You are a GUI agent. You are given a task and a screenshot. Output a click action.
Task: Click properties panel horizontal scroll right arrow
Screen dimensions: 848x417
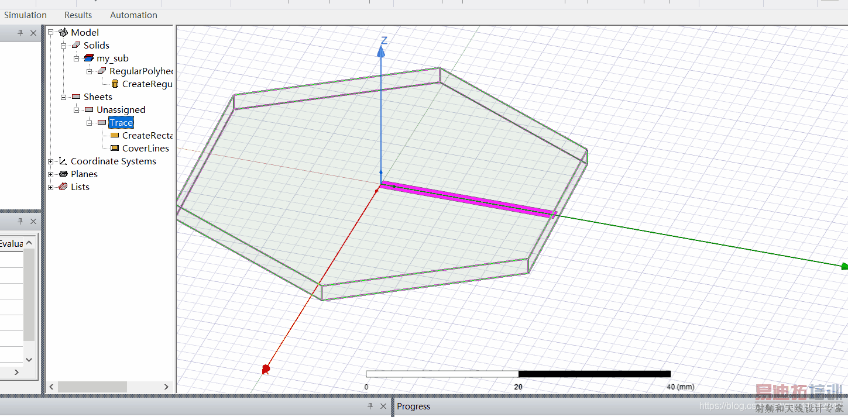(16, 372)
